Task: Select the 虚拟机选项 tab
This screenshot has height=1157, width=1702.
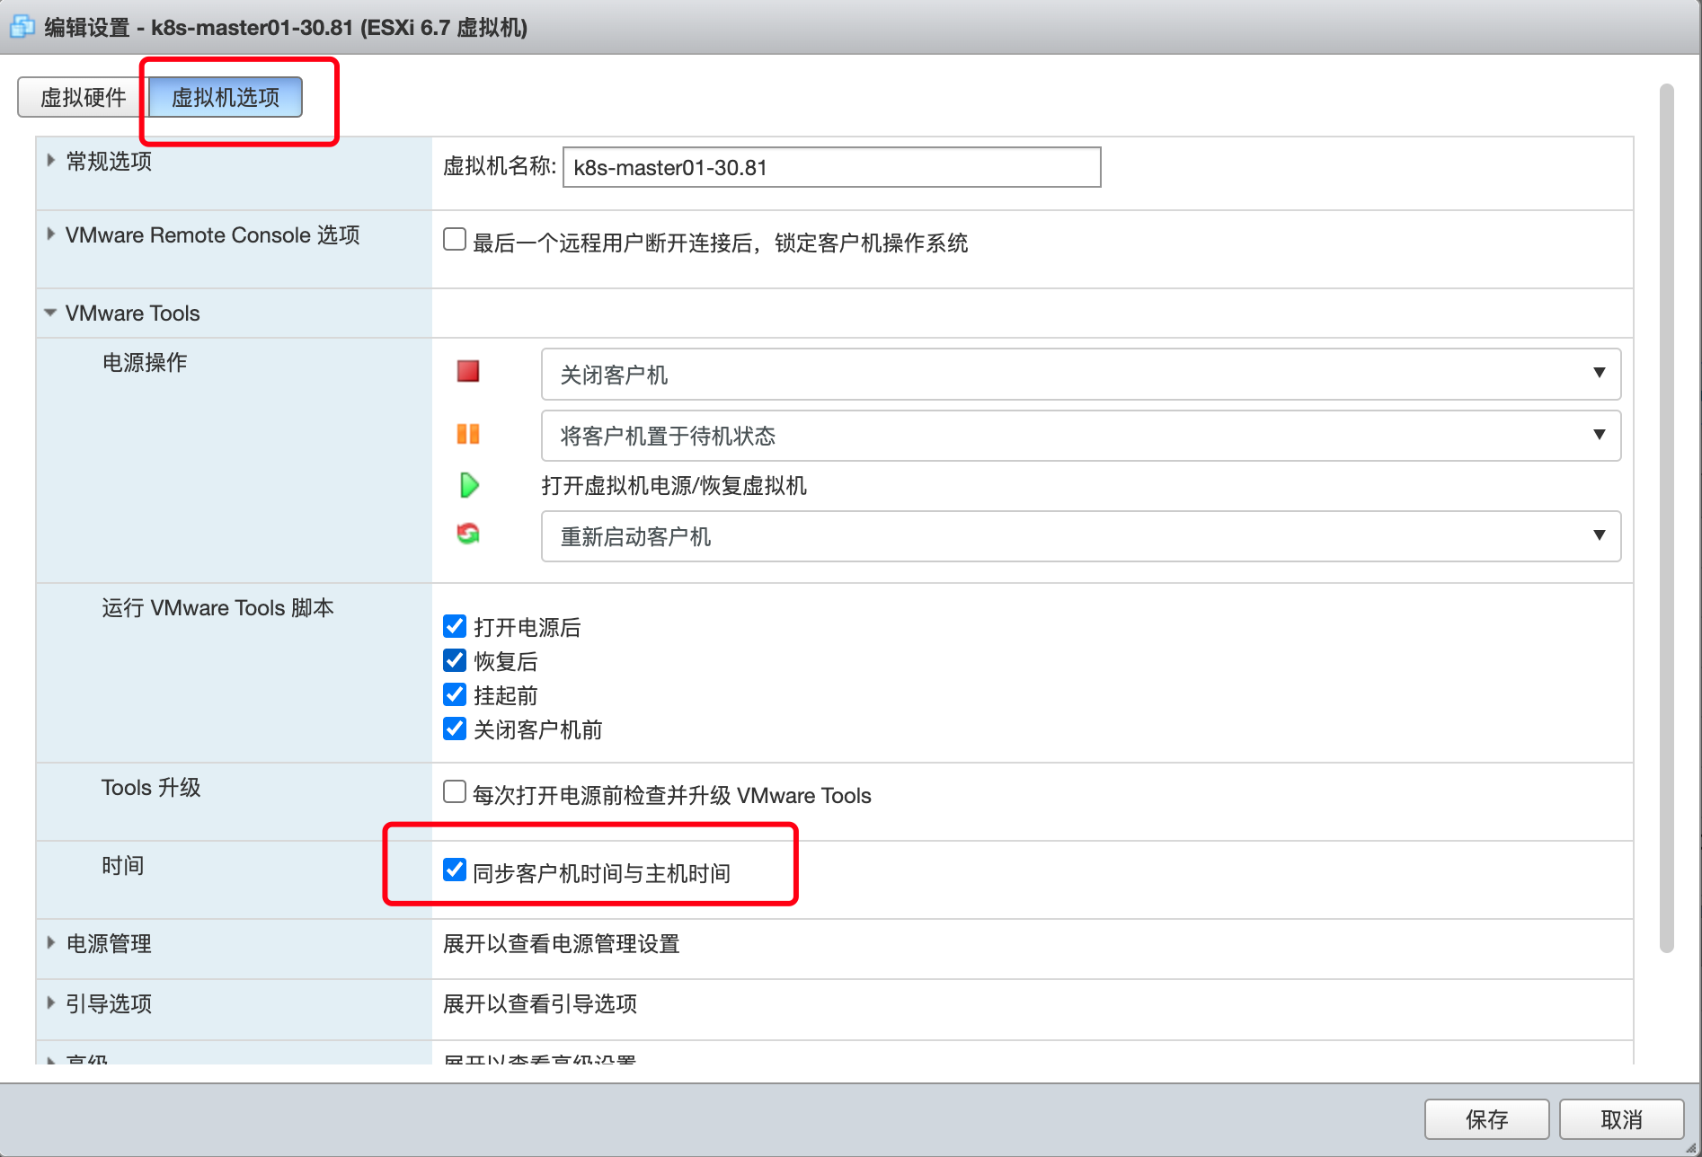Action: (x=226, y=97)
